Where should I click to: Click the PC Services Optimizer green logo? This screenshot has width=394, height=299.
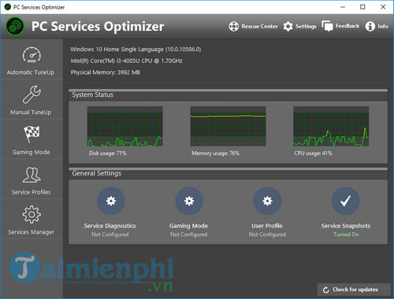(15, 26)
